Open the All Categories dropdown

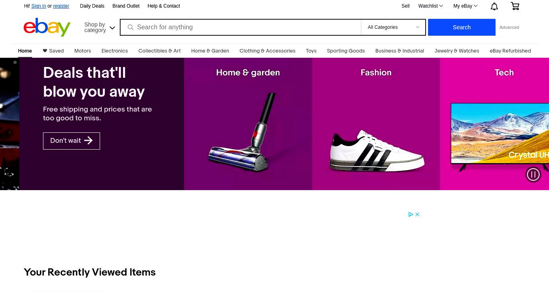pos(393,27)
